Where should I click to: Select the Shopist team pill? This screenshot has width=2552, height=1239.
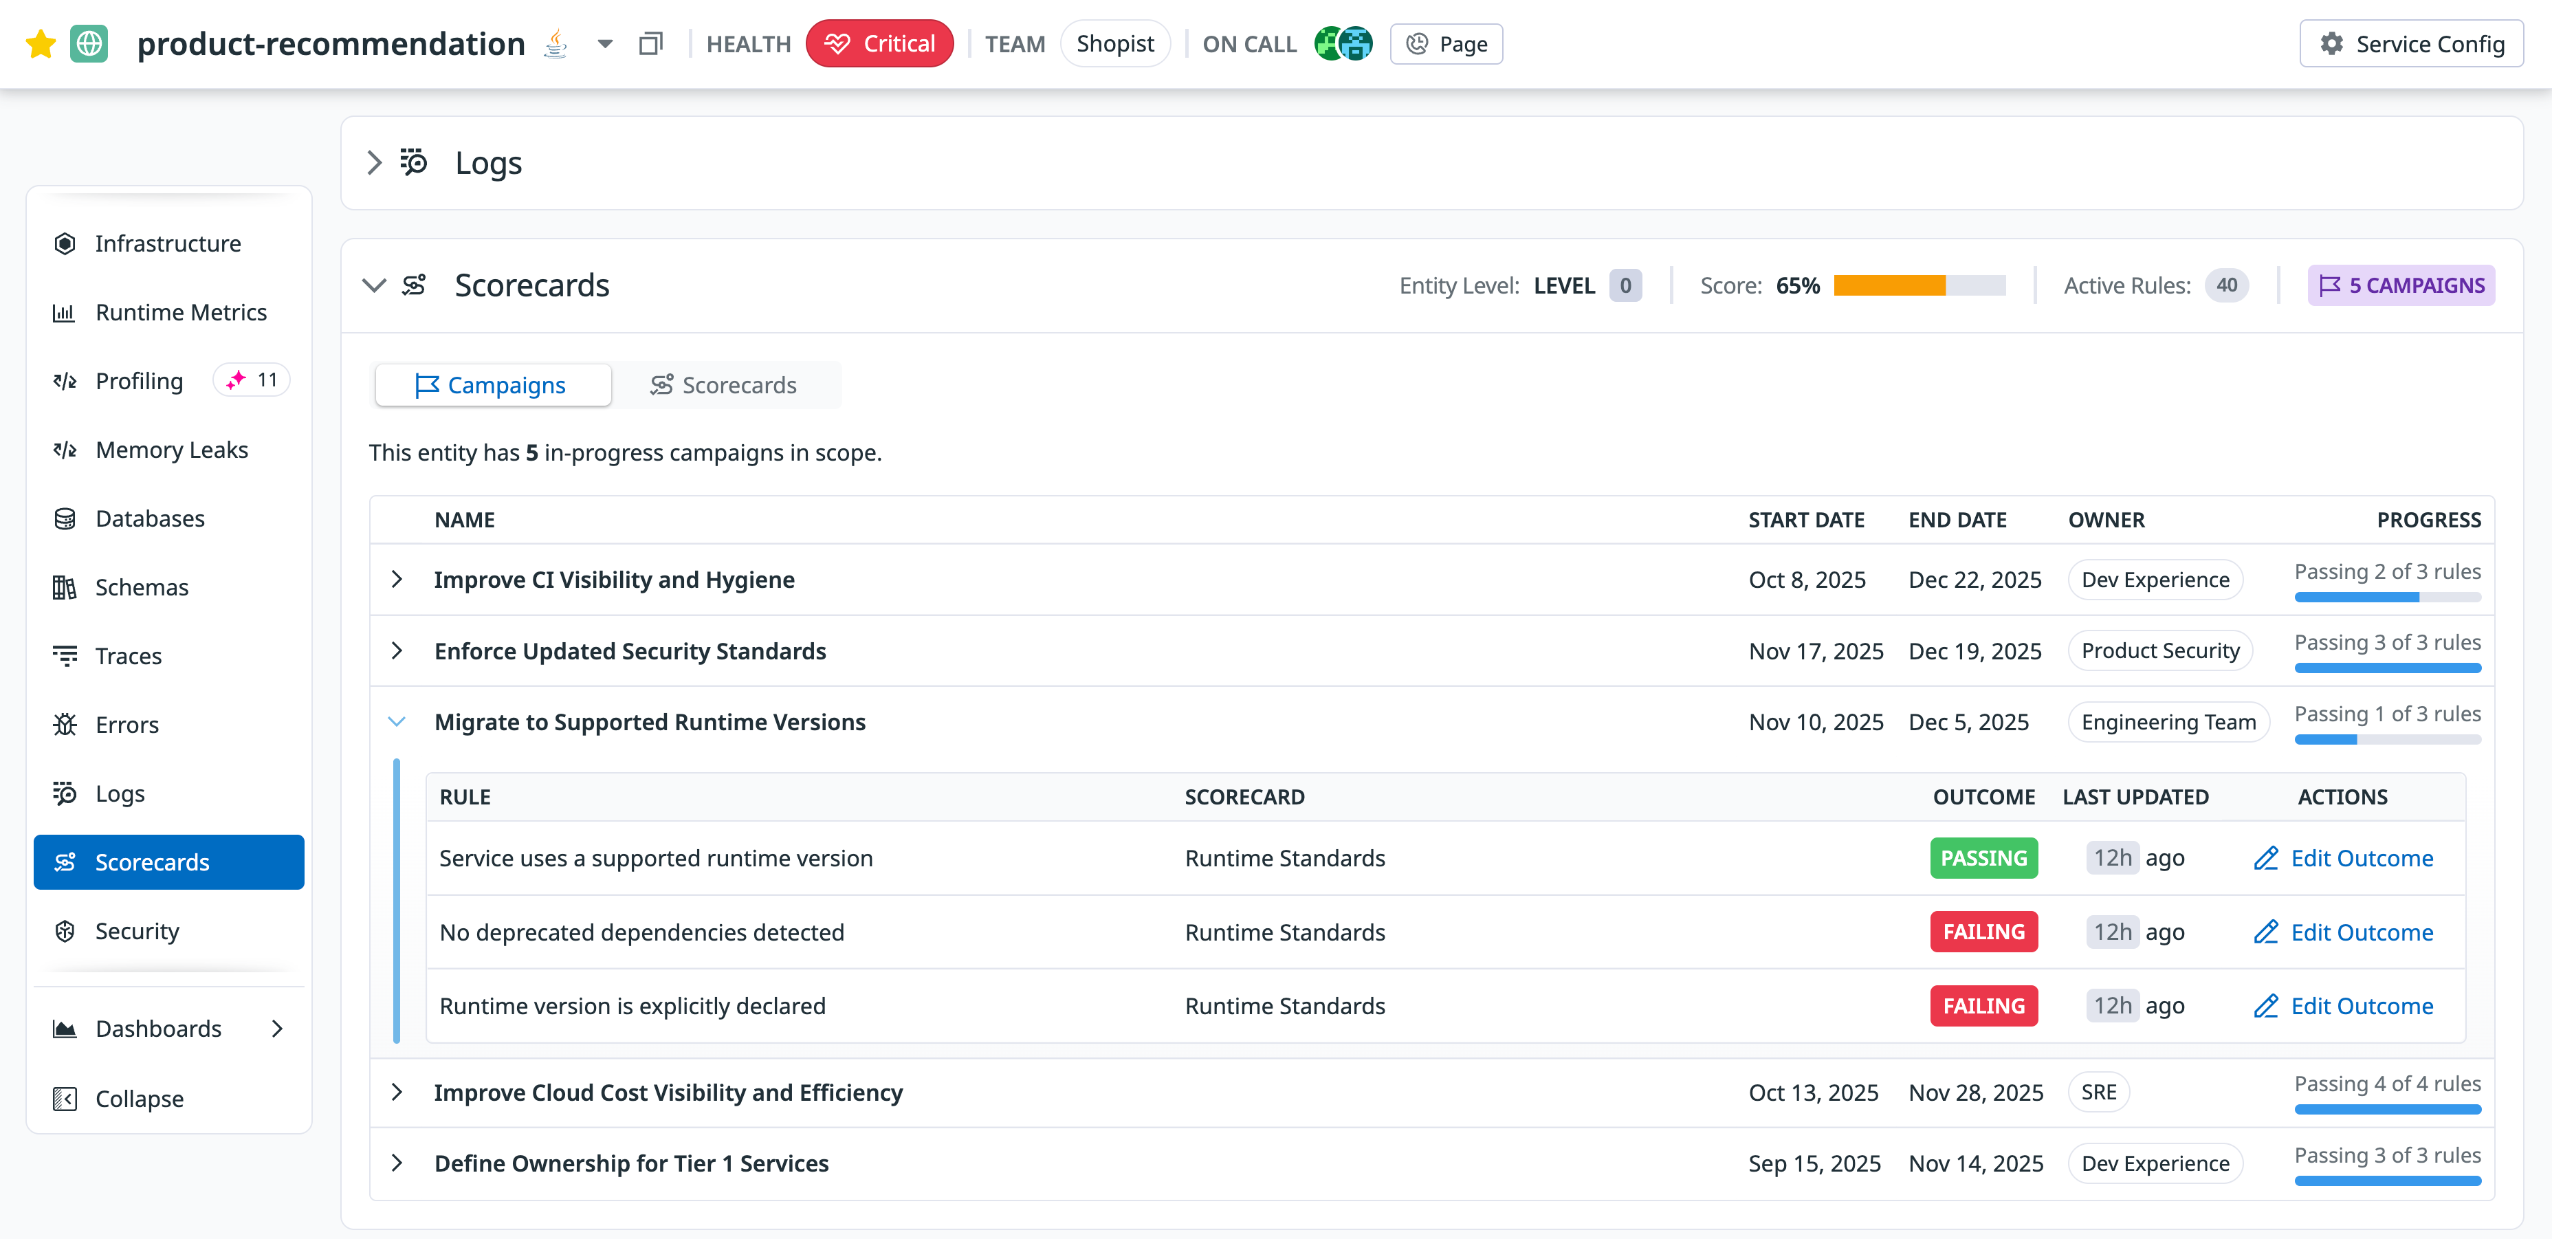coord(1116,43)
